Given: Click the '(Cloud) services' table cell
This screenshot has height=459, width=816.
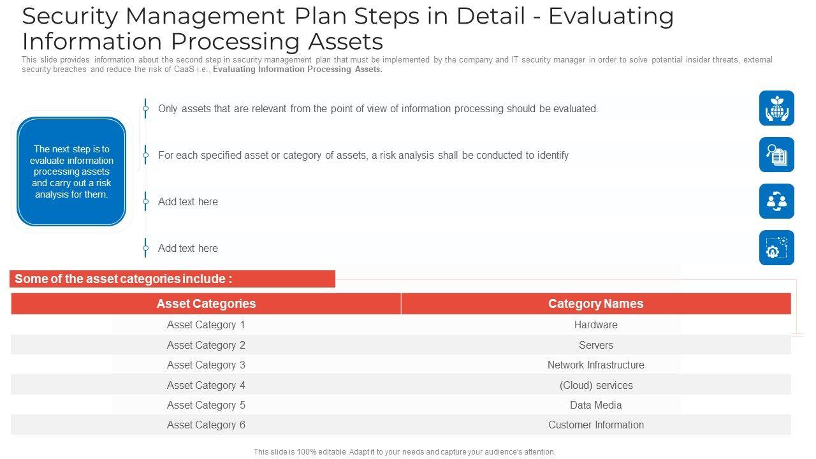Looking at the screenshot, I should pos(595,386).
